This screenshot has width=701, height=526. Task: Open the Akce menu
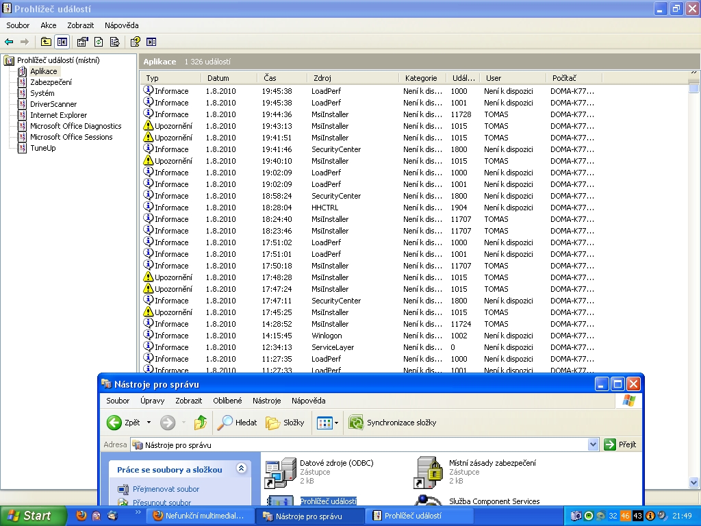click(48, 25)
